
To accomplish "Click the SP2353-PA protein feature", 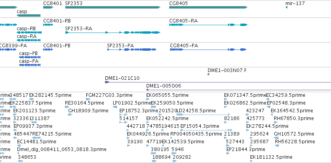I will (132, 50).
